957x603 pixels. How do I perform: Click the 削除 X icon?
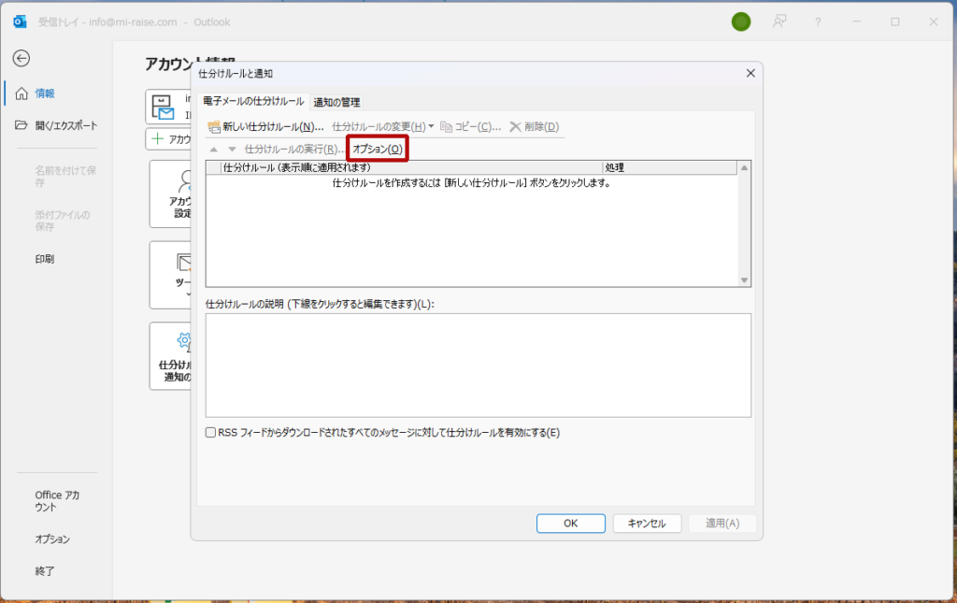pyautogui.click(x=515, y=127)
